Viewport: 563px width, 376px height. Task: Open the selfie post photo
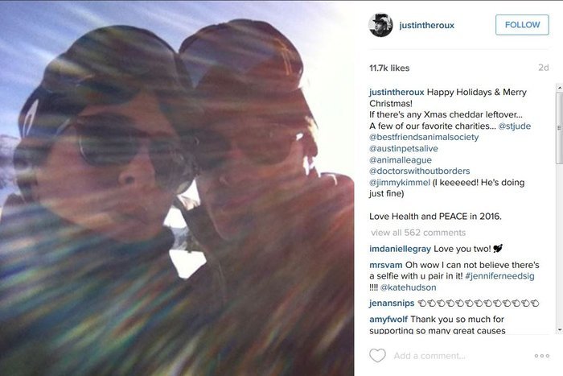click(x=177, y=188)
